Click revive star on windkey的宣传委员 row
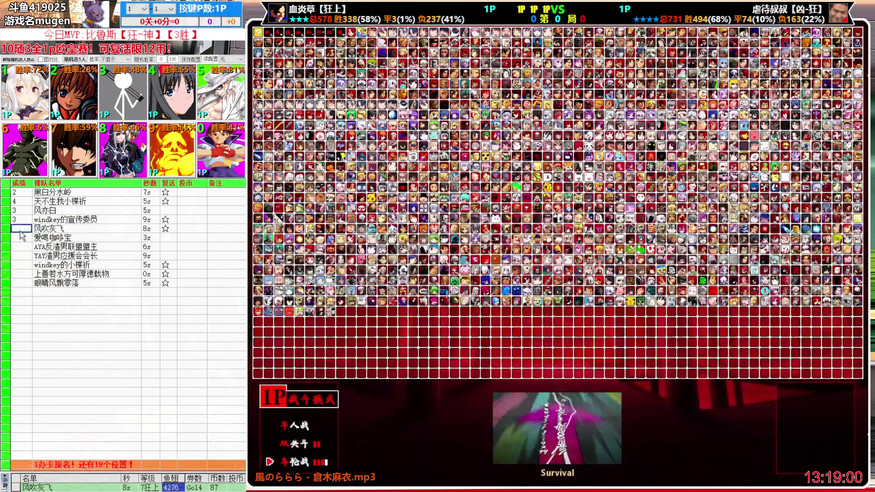875x492 pixels. [165, 220]
